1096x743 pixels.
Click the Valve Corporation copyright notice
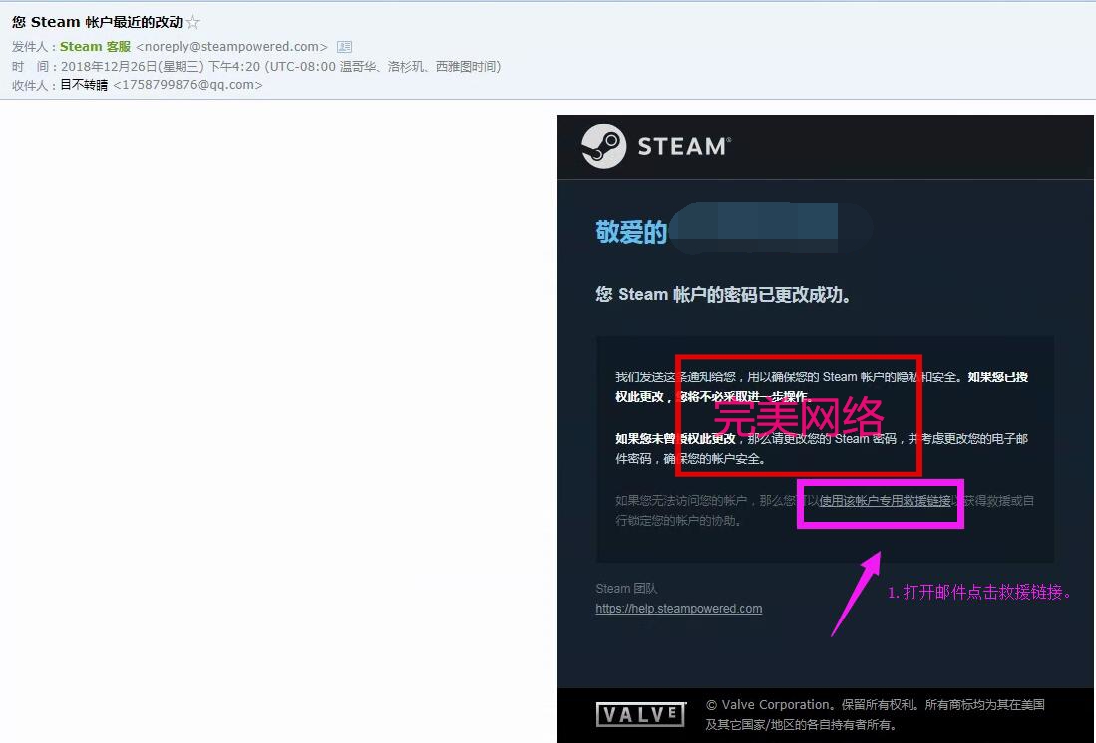click(876, 714)
